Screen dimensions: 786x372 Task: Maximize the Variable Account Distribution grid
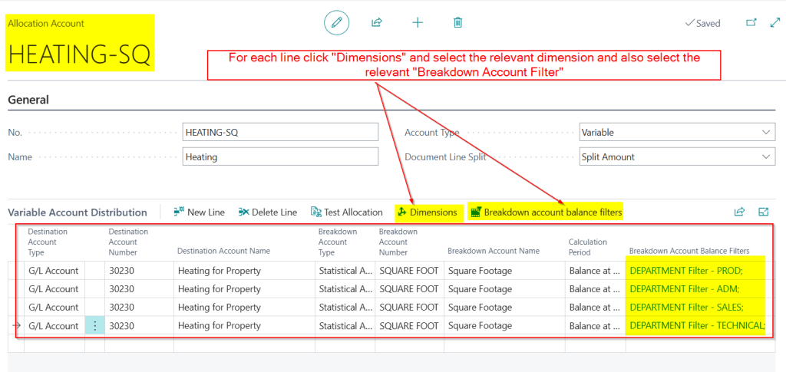click(x=764, y=212)
